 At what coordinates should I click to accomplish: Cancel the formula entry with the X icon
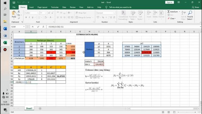pos(33,27)
